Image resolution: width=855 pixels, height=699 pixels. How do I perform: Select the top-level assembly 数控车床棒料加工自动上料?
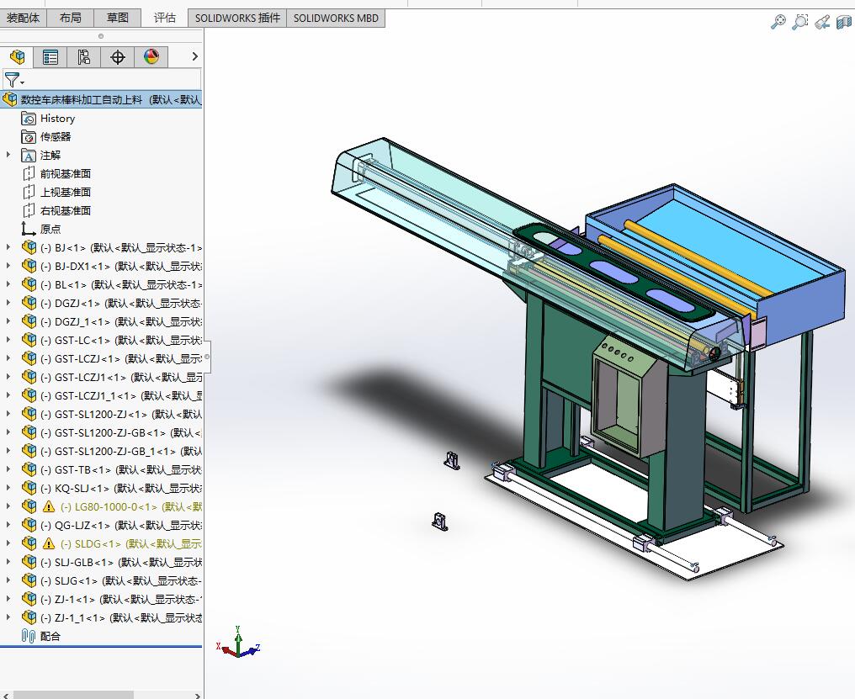coord(102,100)
